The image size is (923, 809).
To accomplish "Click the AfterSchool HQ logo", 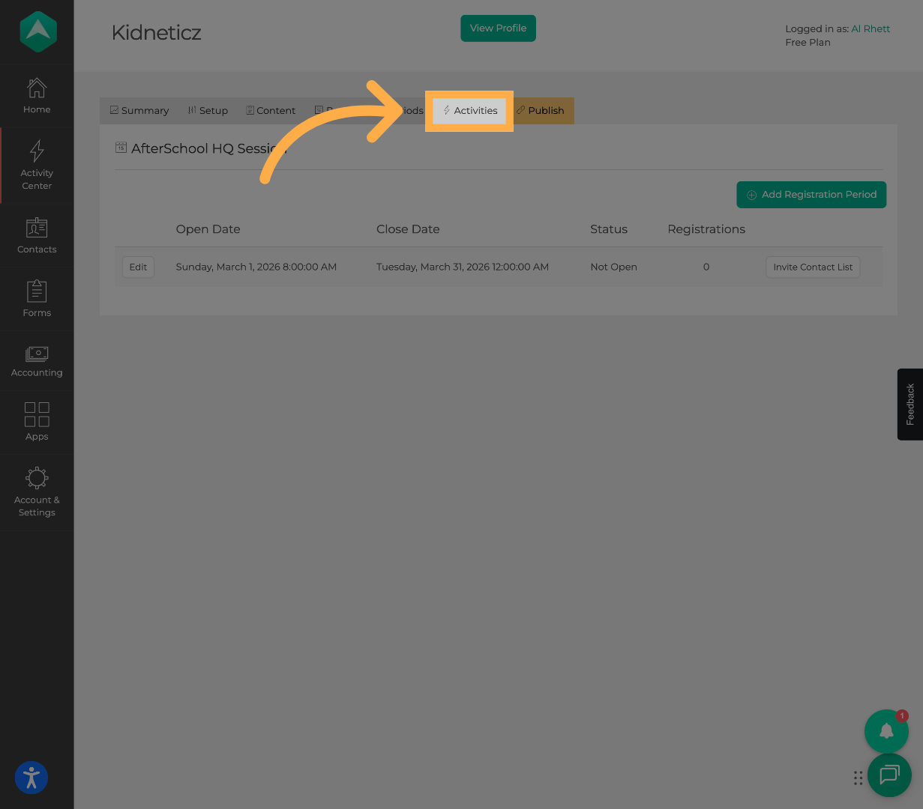I will (x=36, y=31).
